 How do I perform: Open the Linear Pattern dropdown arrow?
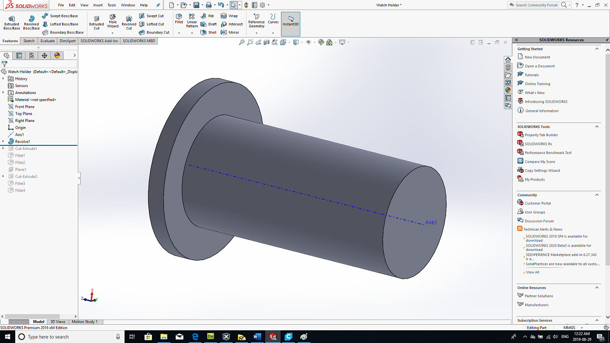[x=192, y=33]
